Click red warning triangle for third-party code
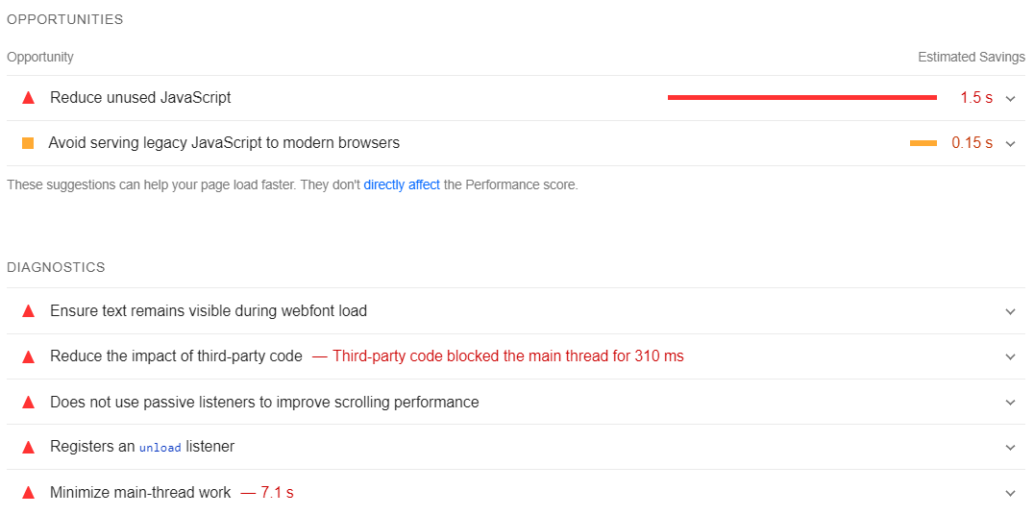 coord(28,356)
